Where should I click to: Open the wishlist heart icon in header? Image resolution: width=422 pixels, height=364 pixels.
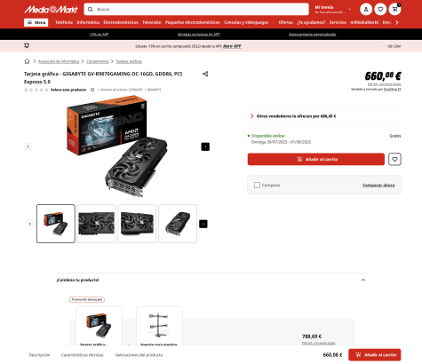[x=380, y=10]
